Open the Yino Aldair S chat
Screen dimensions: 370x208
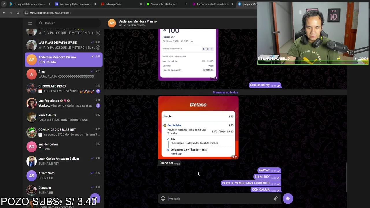click(x=64, y=118)
